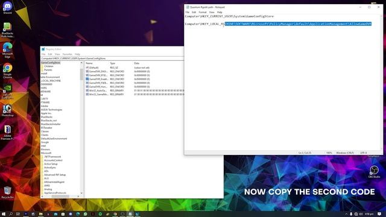
Task: Open GeForce Experience desktop icon
Action: [x=7, y=92]
